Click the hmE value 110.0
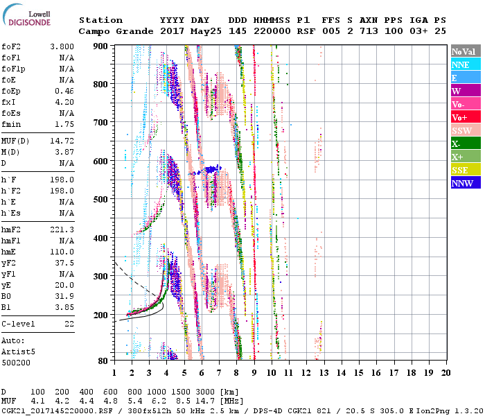485x416 pixels. click(x=62, y=252)
